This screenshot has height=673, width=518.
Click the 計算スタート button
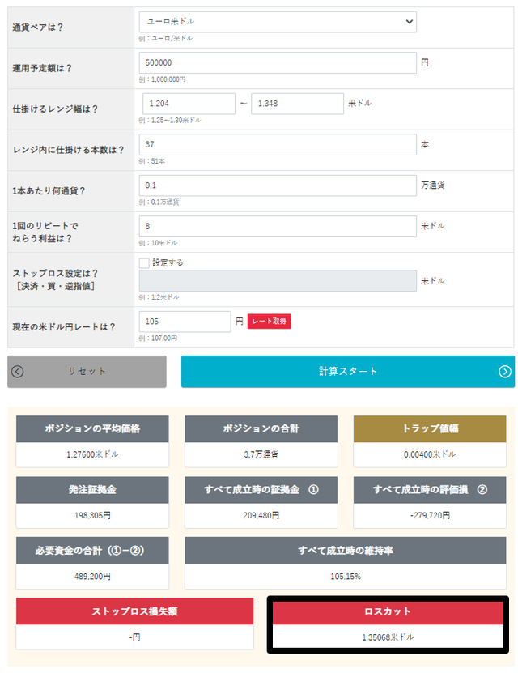tap(348, 372)
